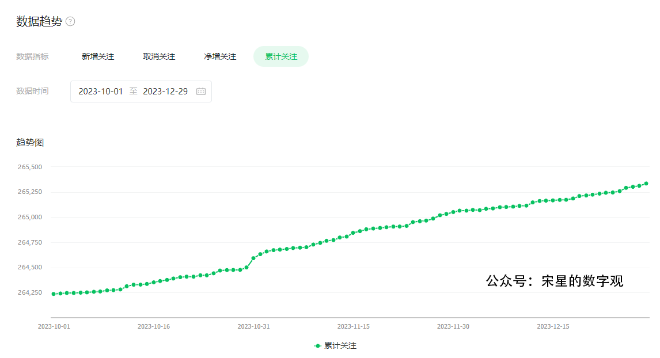Select the highlighted 累计关注 tab
This screenshot has width=660, height=358.
click(281, 56)
